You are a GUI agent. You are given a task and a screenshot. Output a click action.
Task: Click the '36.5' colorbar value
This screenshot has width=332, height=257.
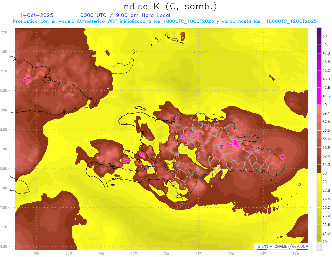point(326,130)
